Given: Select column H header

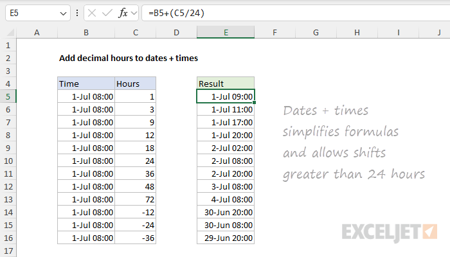Looking at the screenshot, I should pos(357,32).
